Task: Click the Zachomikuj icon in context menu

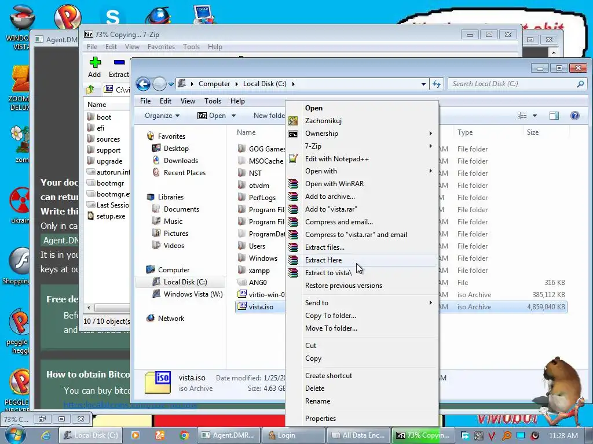Action: [293, 121]
